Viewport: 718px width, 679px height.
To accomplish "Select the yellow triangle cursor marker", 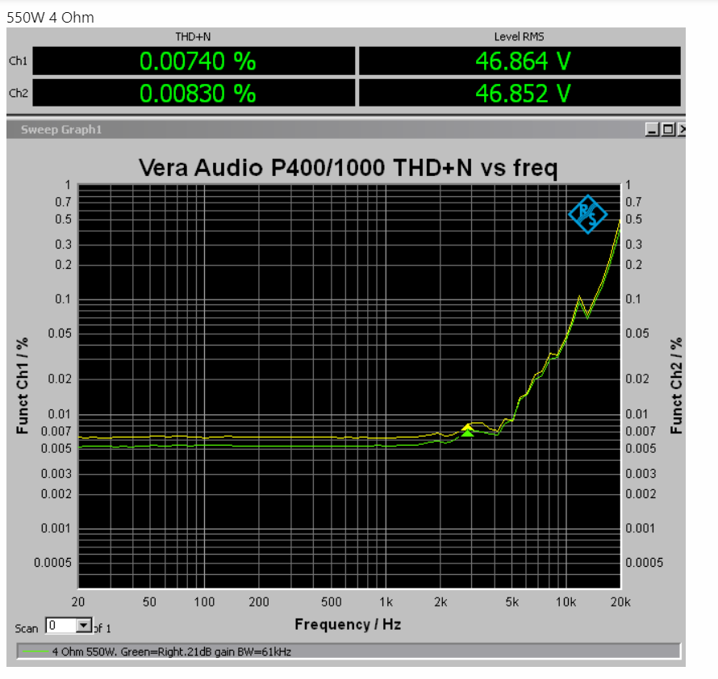I will pos(467,427).
